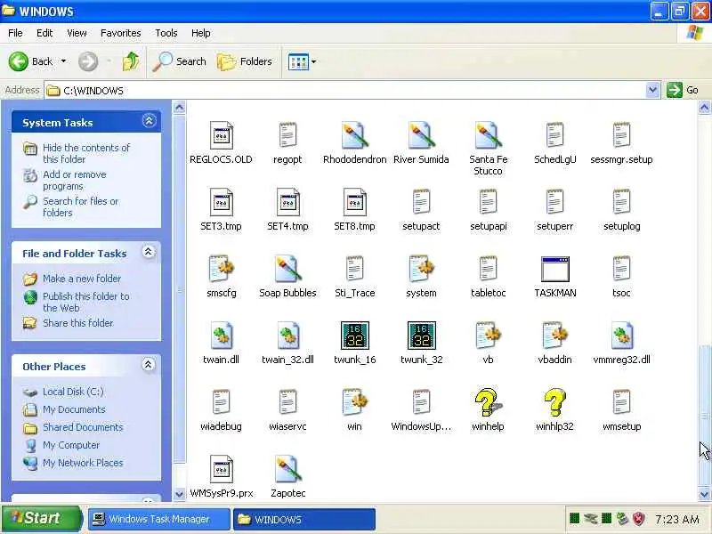Select the regopt text file
Image resolution: width=712 pixels, height=534 pixels.
tap(287, 135)
